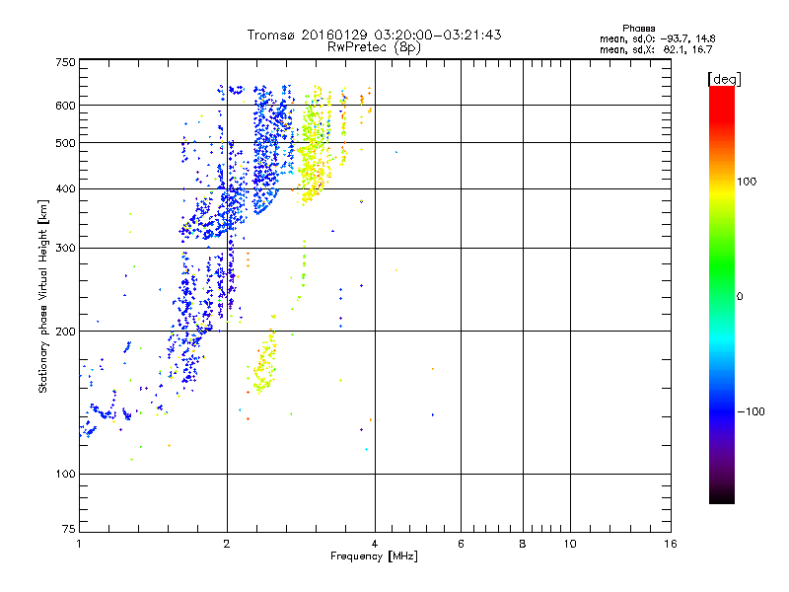Image resolution: width=789 pixels, height=592 pixels.
Task: Click the 'Stationary phase Virtual Height [km]' axis title
Action: coord(43,297)
